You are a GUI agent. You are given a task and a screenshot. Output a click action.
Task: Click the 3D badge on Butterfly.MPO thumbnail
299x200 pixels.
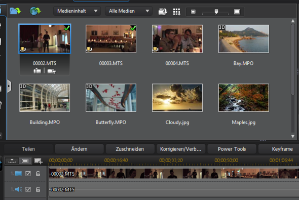(x=89, y=86)
